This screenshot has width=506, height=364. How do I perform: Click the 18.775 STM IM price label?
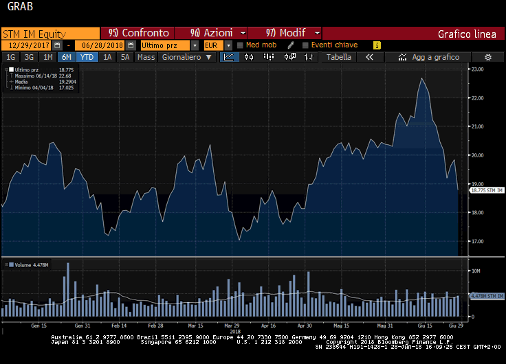487,190
